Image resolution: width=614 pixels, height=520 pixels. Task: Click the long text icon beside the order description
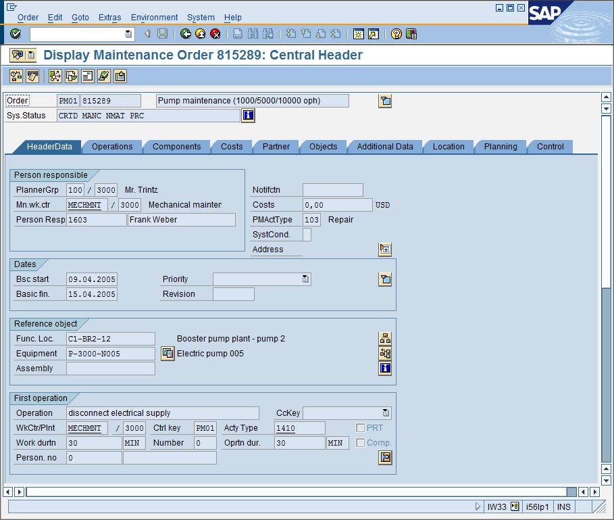pos(385,101)
